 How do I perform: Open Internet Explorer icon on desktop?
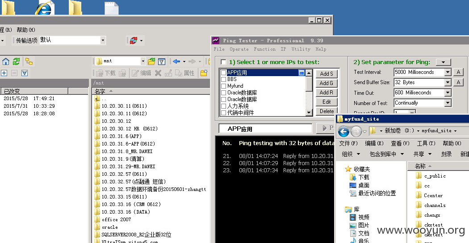tap(44, 8)
